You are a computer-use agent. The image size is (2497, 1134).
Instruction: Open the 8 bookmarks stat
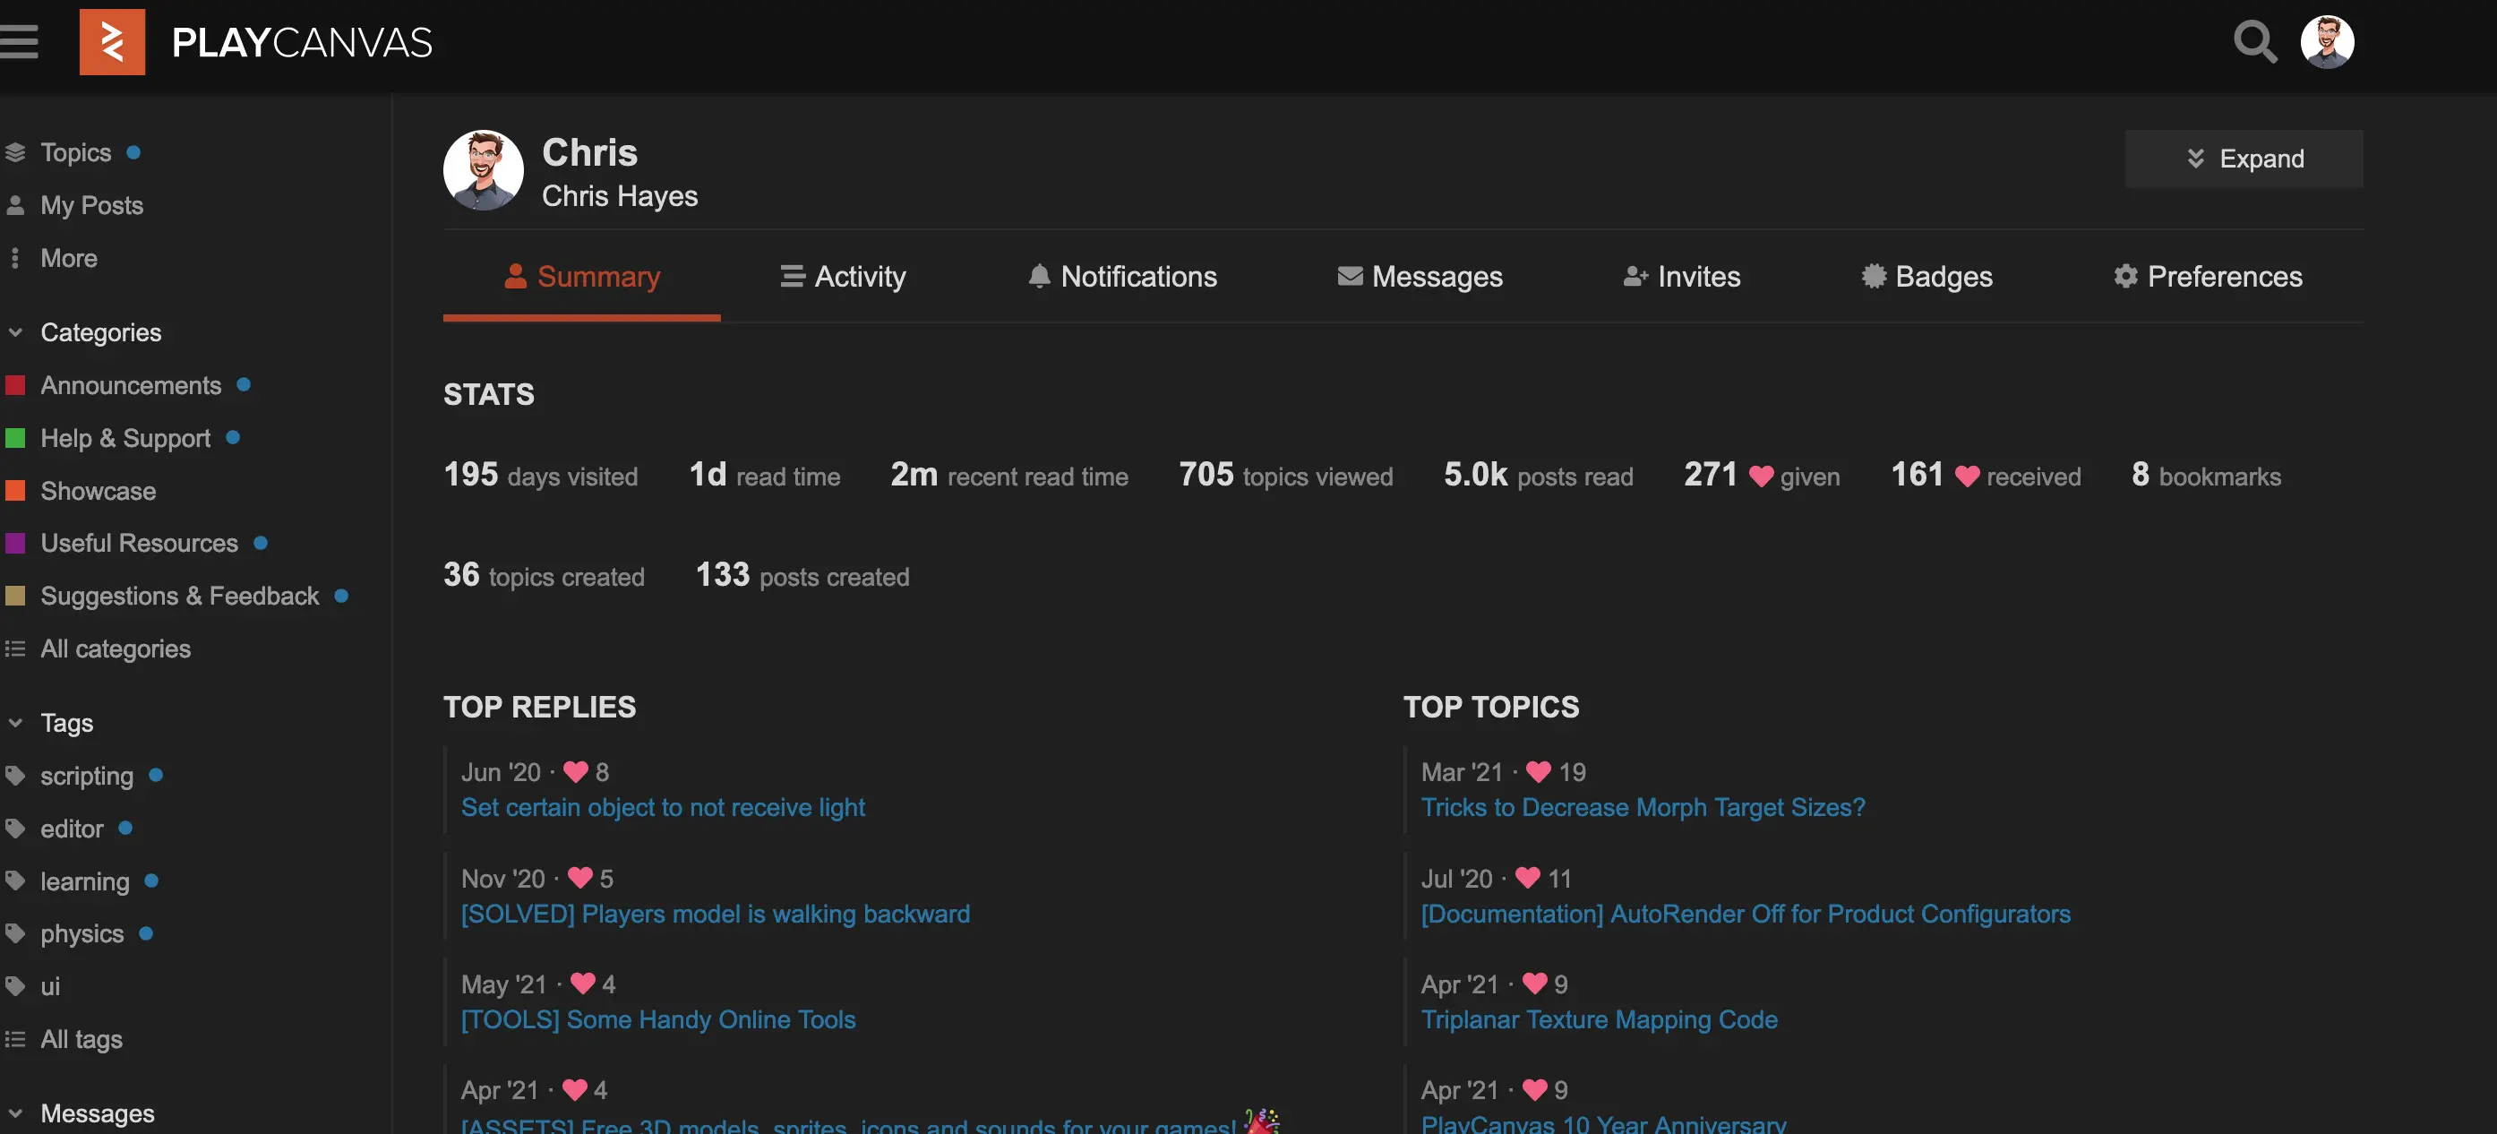click(2206, 475)
